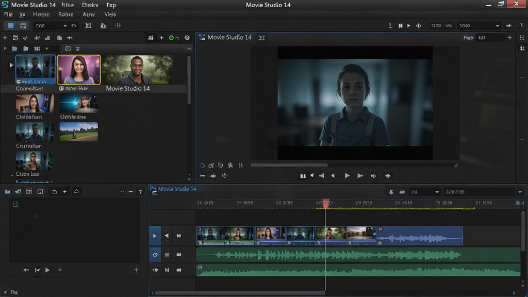This screenshot has width=528, height=297.
Task: Click the curved undo arrow below the preview
Action: 221,166
